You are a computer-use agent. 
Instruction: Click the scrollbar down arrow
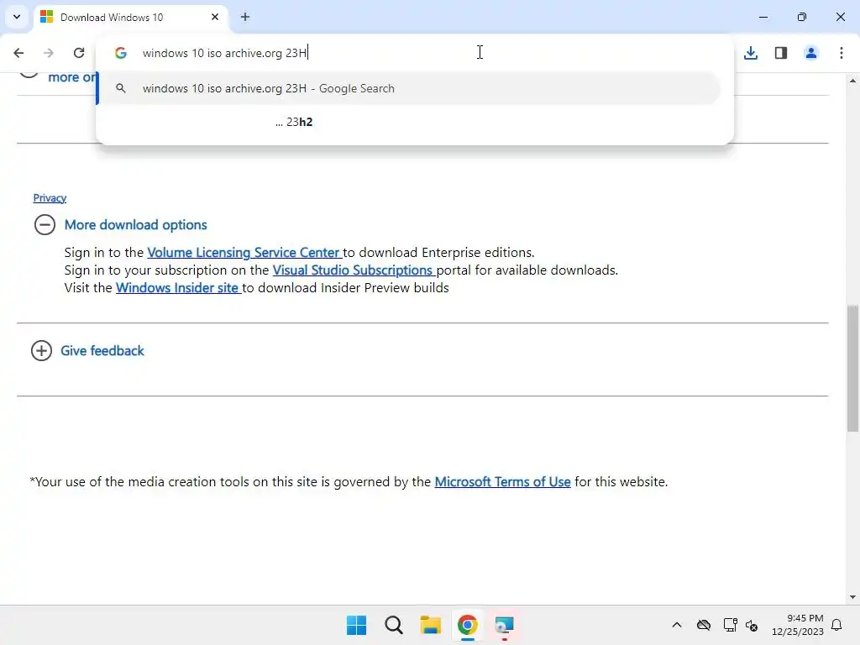[852, 597]
